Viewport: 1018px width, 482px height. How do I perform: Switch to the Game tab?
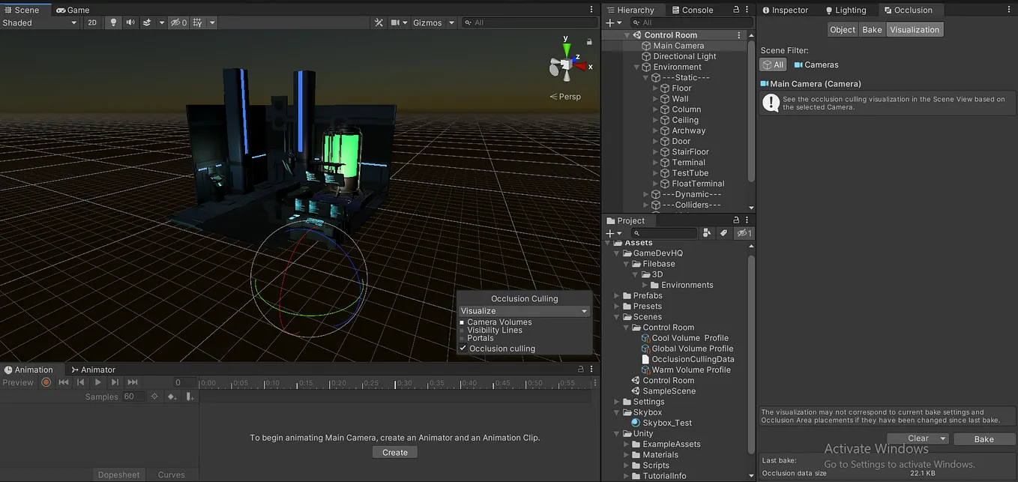tap(73, 10)
